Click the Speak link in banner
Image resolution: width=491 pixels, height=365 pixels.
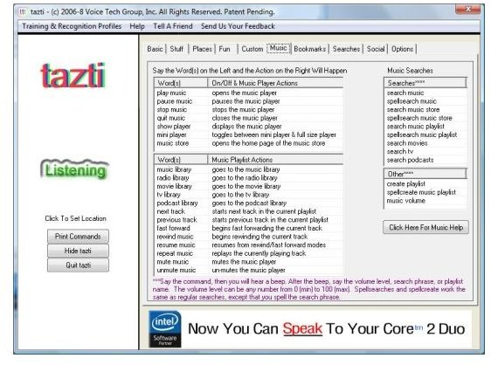pyautogui.click(x=302, y=328)
